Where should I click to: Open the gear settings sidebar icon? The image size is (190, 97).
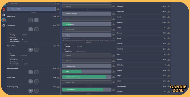(x=4, y=26)
